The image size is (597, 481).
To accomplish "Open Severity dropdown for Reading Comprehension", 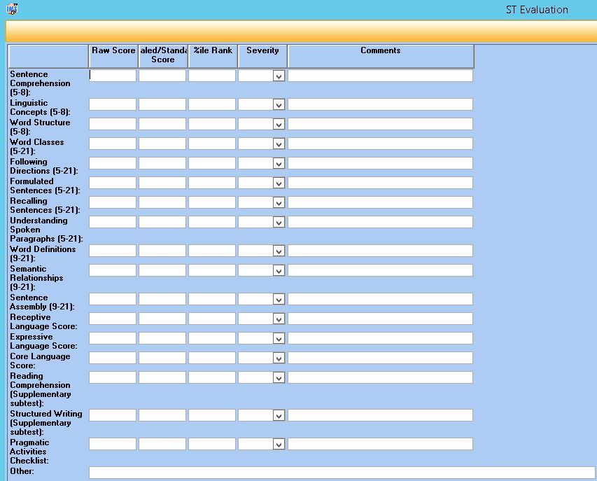I will click(279, 378).
